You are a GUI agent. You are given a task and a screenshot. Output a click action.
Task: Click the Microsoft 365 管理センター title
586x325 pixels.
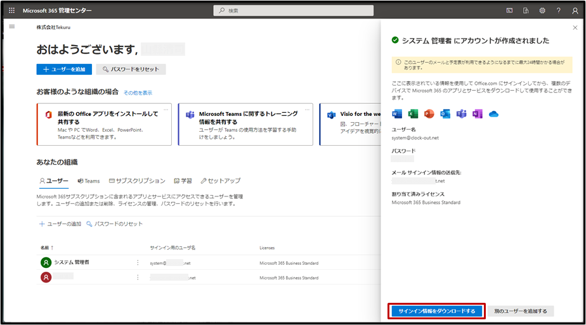[57, 10]
